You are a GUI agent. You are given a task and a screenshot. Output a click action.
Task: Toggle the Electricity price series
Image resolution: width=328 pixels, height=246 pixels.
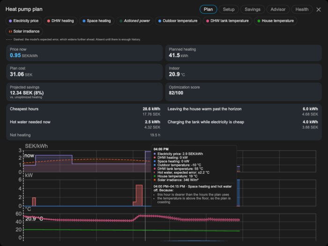(23, 21)
